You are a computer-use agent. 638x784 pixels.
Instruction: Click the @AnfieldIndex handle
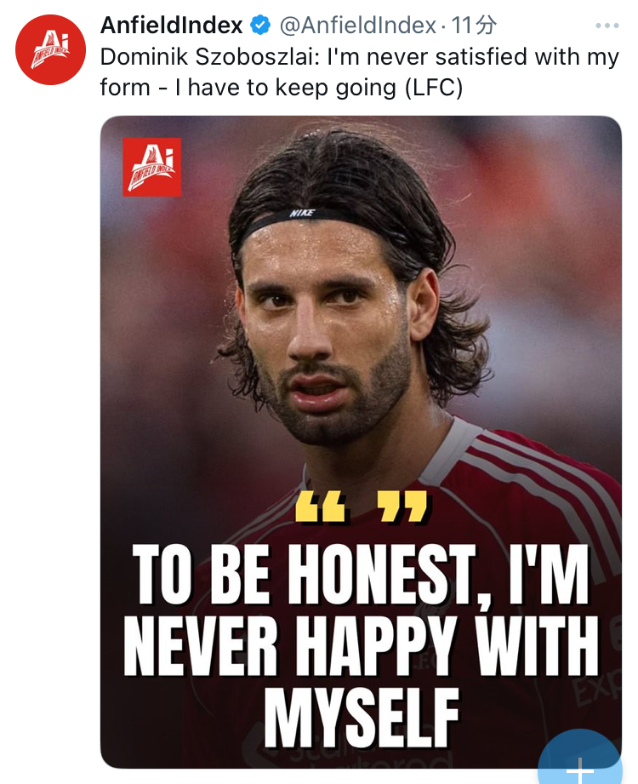point(357,26)
